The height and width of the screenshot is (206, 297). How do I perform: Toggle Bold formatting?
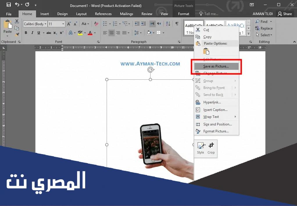click(26, 33)
